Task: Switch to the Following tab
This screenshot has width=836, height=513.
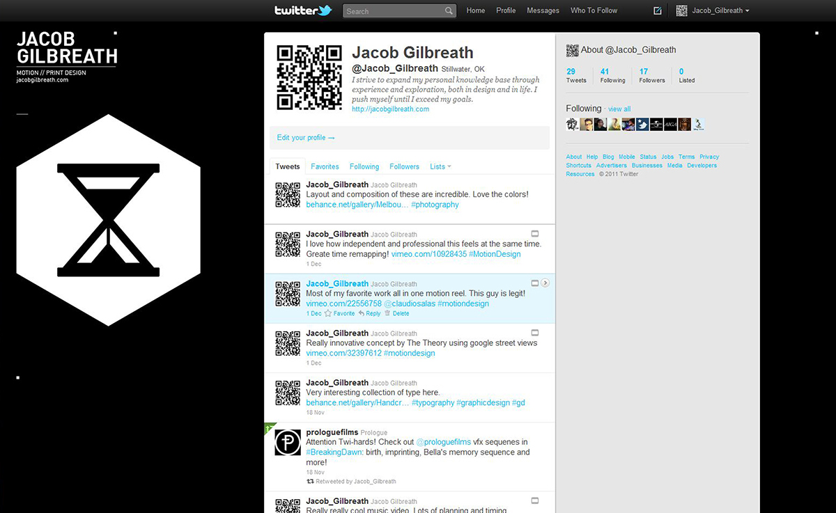Action: [364, 166]
